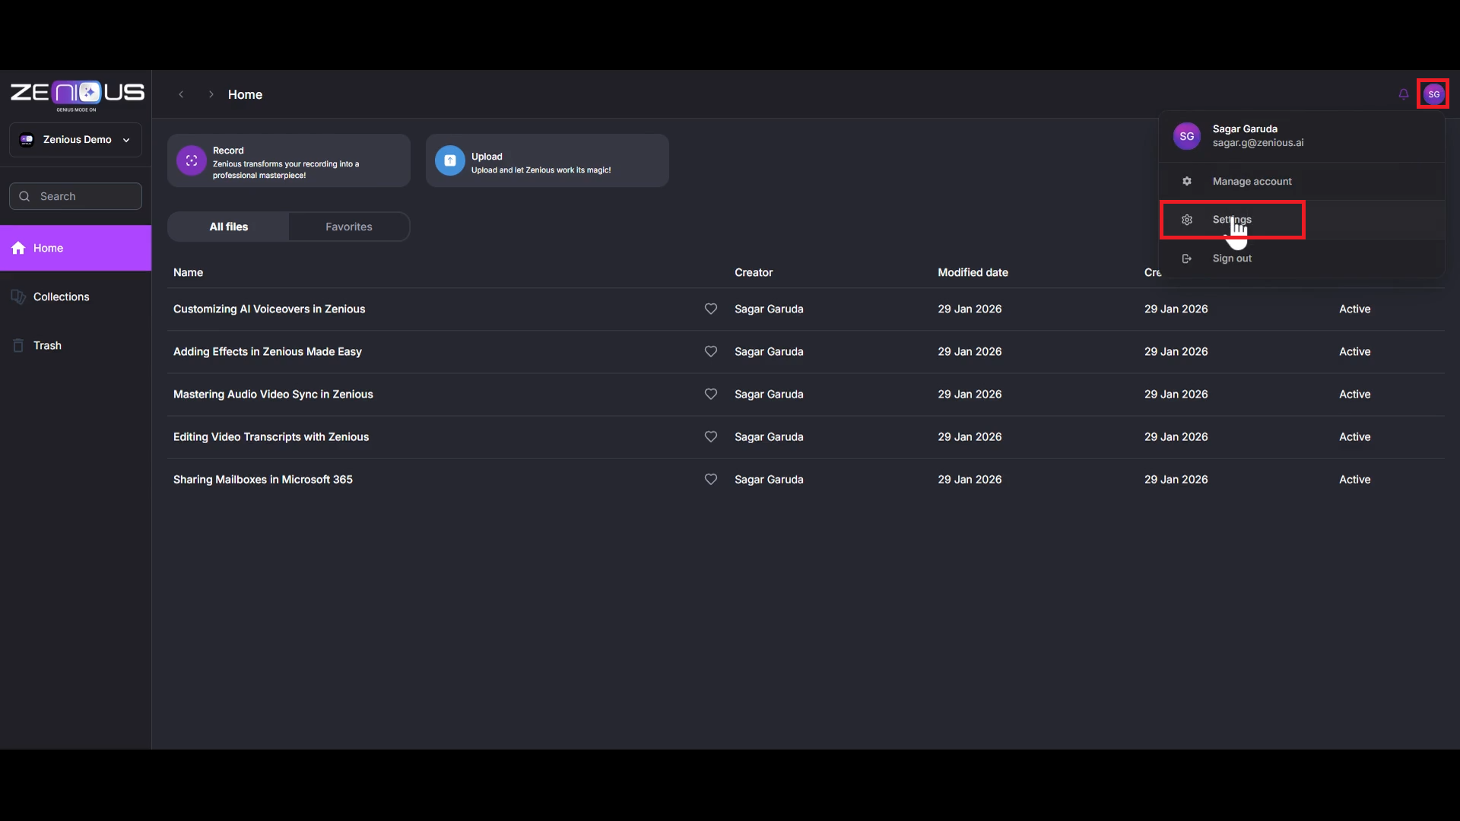
Task: Click the SG profile avatar
Action: [1433, 94]
